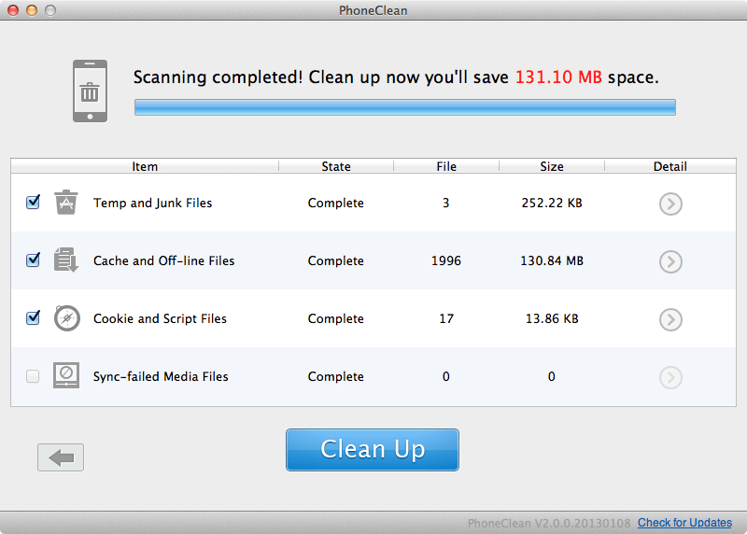Screen dimensions: 747x534
Task: Click the Complete state for Cache and Off-line Files
Action: tap(336, 260)
